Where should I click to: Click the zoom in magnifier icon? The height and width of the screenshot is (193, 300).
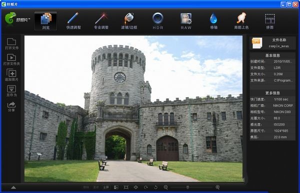[x=217, y=187]
